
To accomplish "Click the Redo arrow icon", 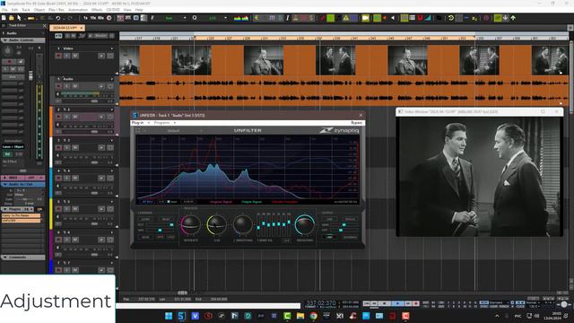I will [70, 18].
